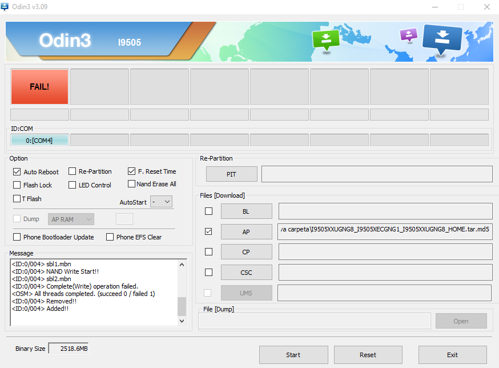The width and height of the screenshot is (499, 368).
Task: Click 'Complete(Write) operation failed.' log line
Action: [x=75, y=286]
